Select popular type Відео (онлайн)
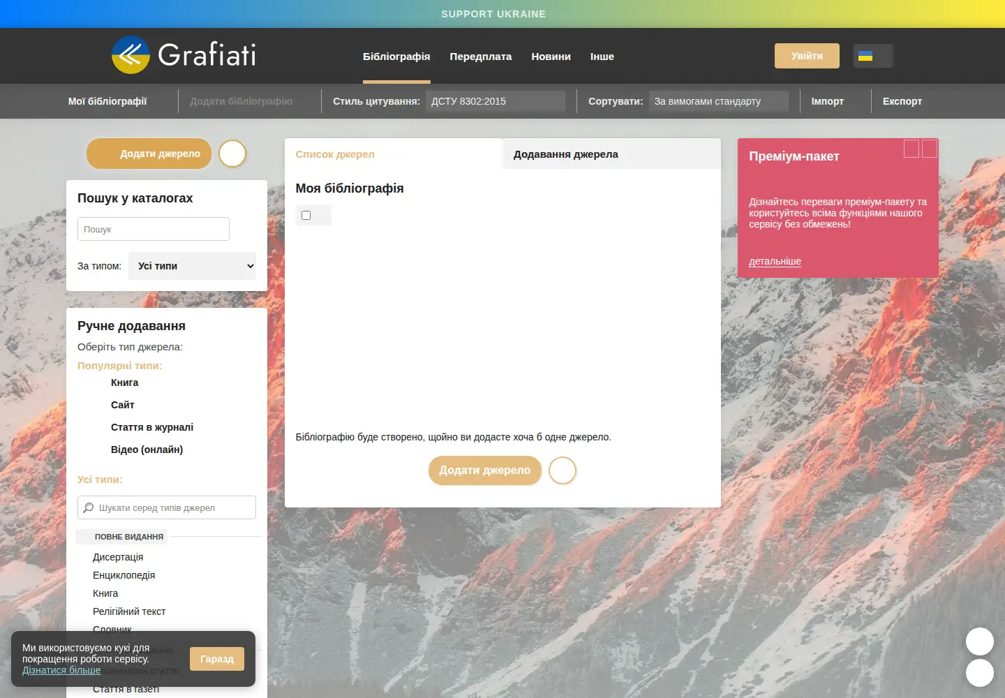Viewport: 1005px width, 698px height. [x=147, y=450]
